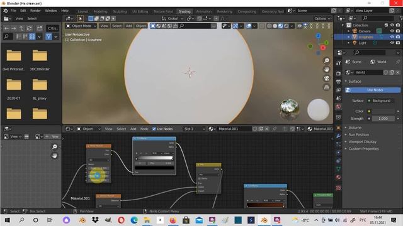
Task: Enable material preview shading
Action: pos(280,26)
